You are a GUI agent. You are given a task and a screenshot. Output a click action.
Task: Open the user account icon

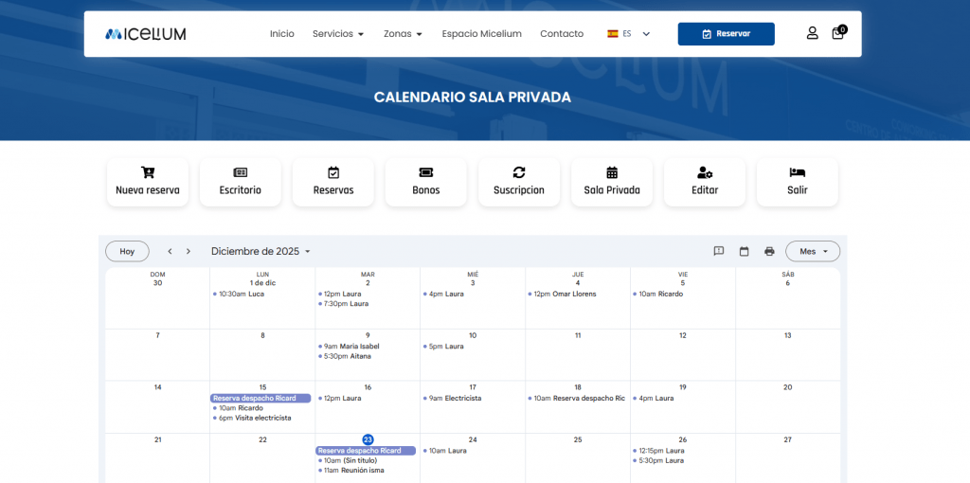(x=812, y=33)
